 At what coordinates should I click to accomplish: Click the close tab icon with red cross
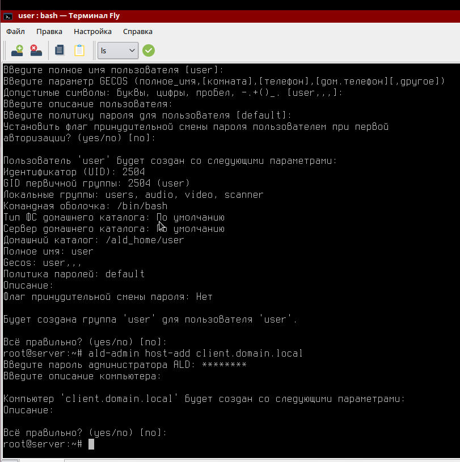pos(36,50)
